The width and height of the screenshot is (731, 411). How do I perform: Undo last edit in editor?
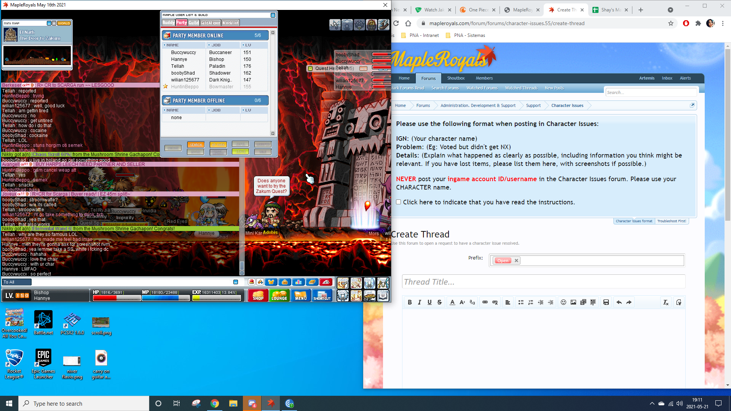(x=619, y=302)
